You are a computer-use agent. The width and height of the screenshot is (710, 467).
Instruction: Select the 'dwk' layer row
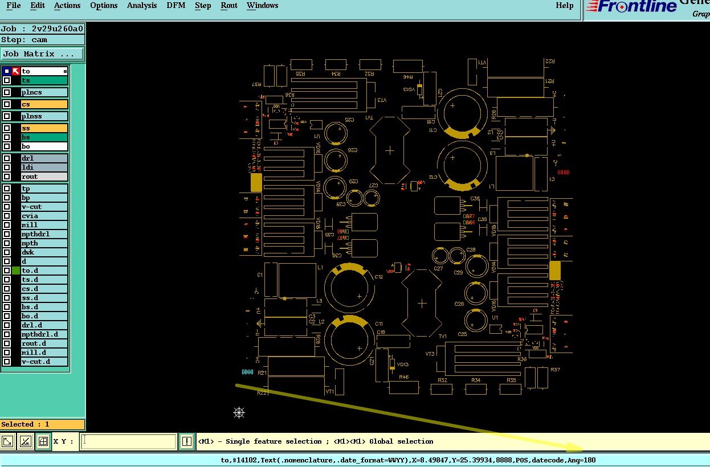(44, 252)
